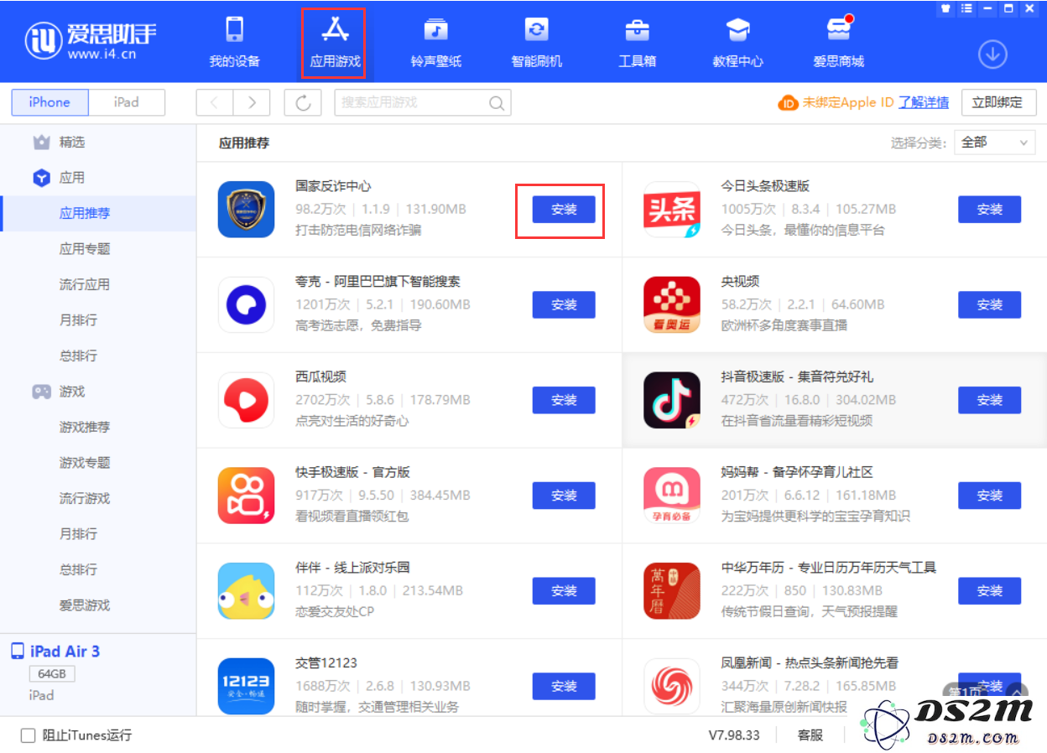
Task: Open the 选择分类 全部 dropdown
Action: click(994, 143)
